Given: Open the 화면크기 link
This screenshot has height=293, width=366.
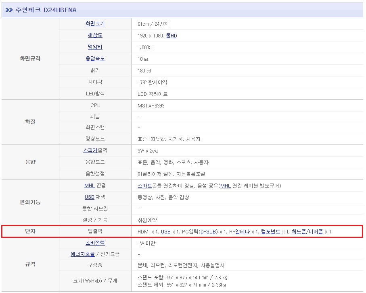Looking at the screenshot, I should 95,24.
